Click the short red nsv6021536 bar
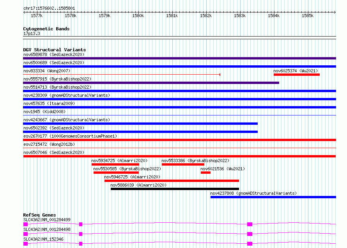This screenshot has width=347, height=248. [205, 173]
